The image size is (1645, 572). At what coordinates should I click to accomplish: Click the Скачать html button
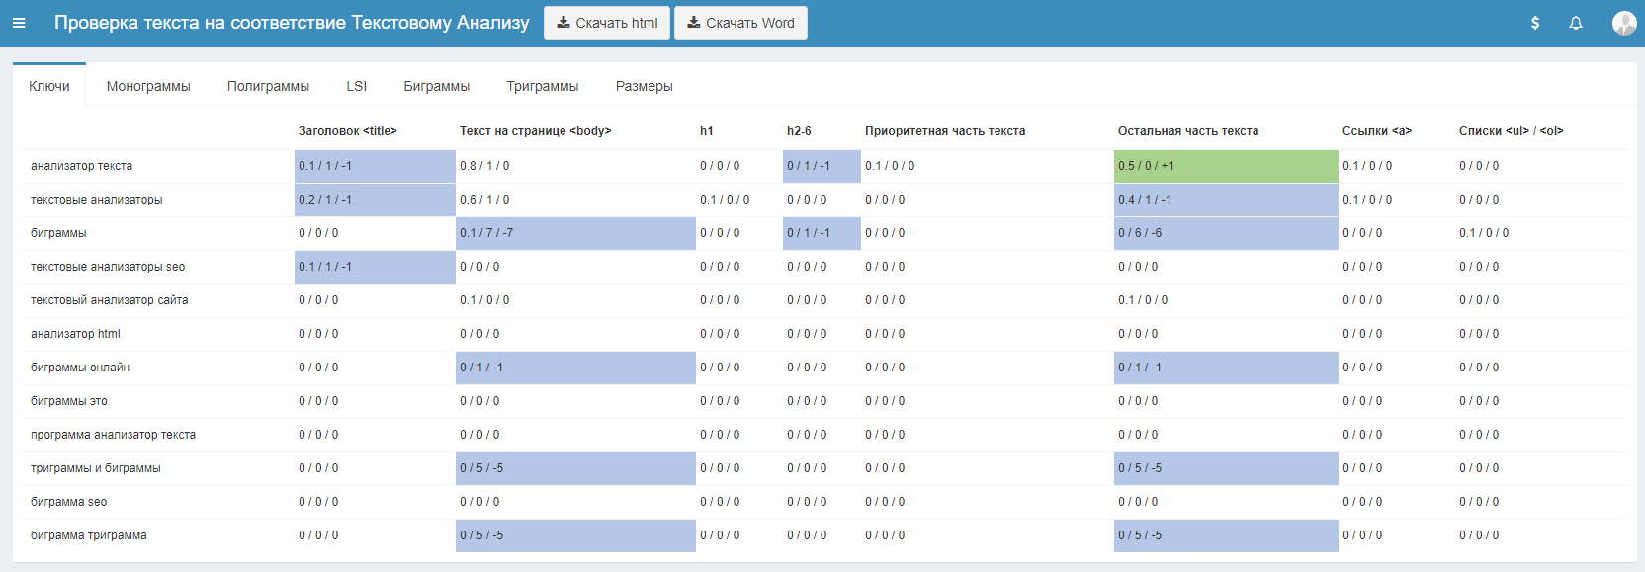point(607,23)
